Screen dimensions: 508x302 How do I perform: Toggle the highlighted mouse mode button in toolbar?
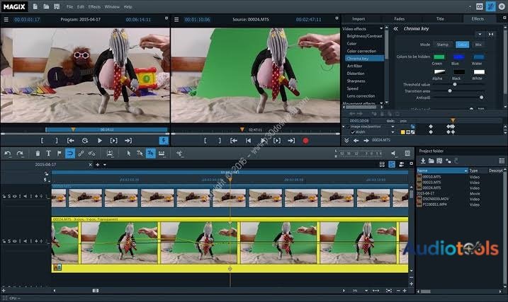(151, 153)
